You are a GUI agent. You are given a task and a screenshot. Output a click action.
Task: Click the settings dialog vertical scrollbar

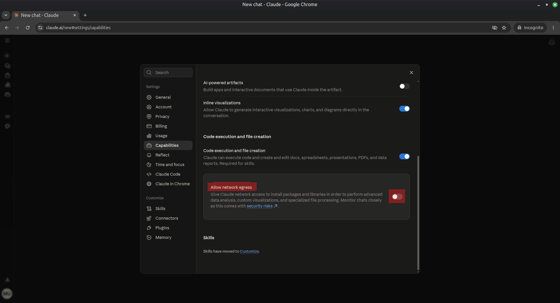pos(418,213)
